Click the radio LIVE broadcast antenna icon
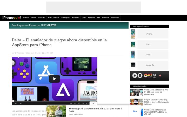Screen dimensions: 187x117 (154, 76)
